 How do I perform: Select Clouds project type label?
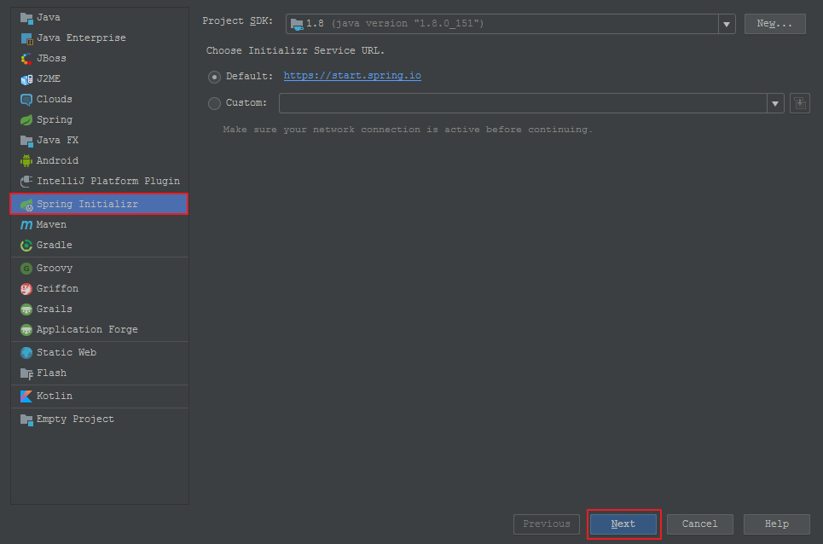(55, 100)
